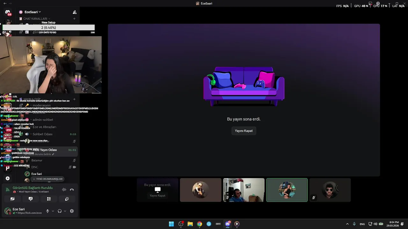This screenshot has height=229, width=408.
Task: Toggle camera off icon in voice panel
Action: point(12,199)
